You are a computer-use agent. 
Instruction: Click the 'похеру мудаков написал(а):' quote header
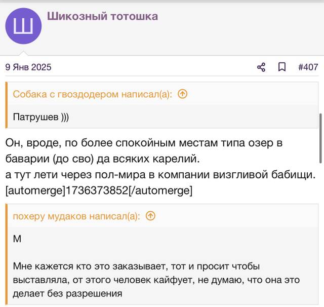pos(76,216)
